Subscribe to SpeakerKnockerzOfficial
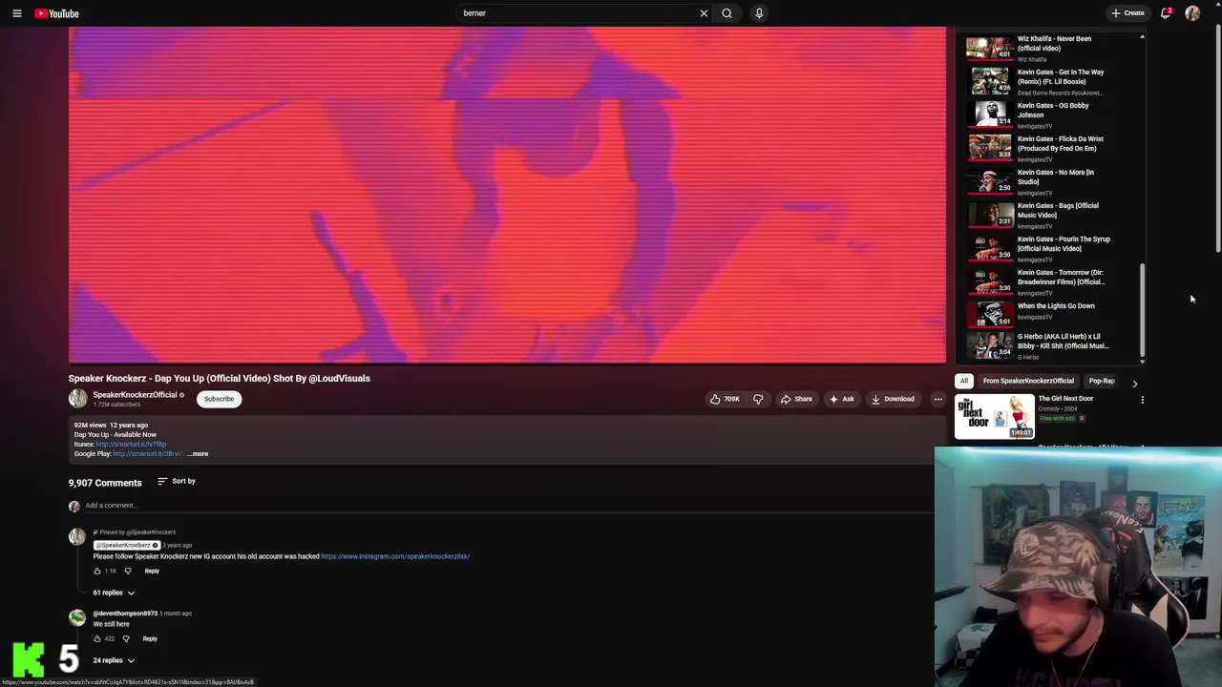This screenshot has height=687, width=1222. coord(219,399)
